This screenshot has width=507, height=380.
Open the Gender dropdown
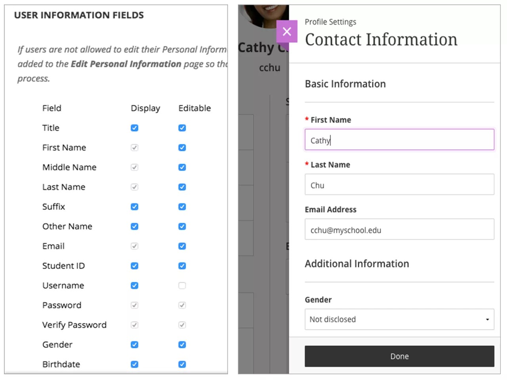coord(399,319)
